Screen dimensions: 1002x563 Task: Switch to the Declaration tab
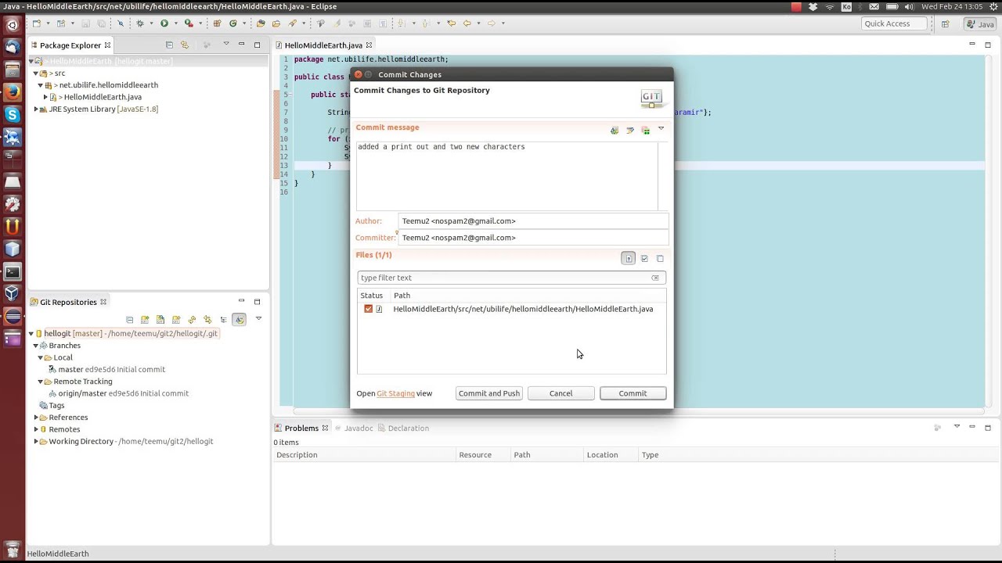click(403, 429)
